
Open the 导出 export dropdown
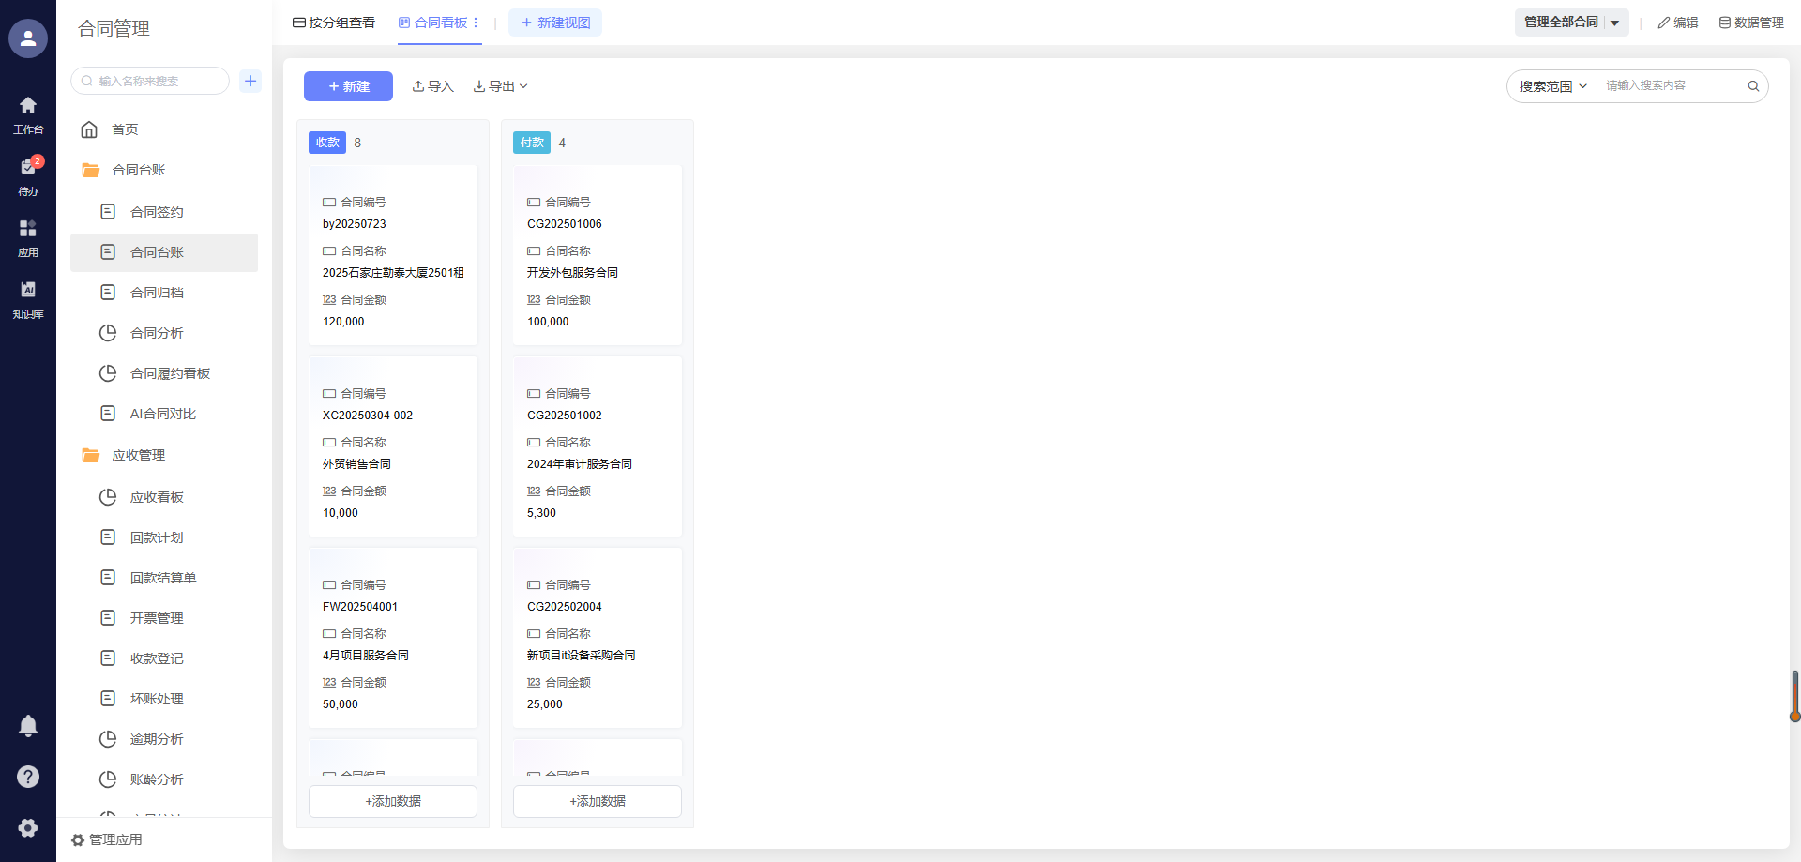[x=501, y=86]
